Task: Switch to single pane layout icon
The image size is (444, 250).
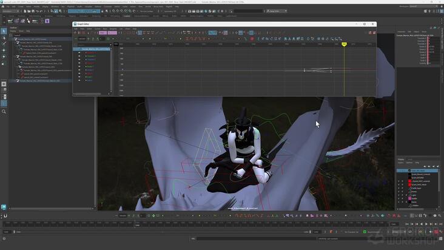Action: click(4, 84)
